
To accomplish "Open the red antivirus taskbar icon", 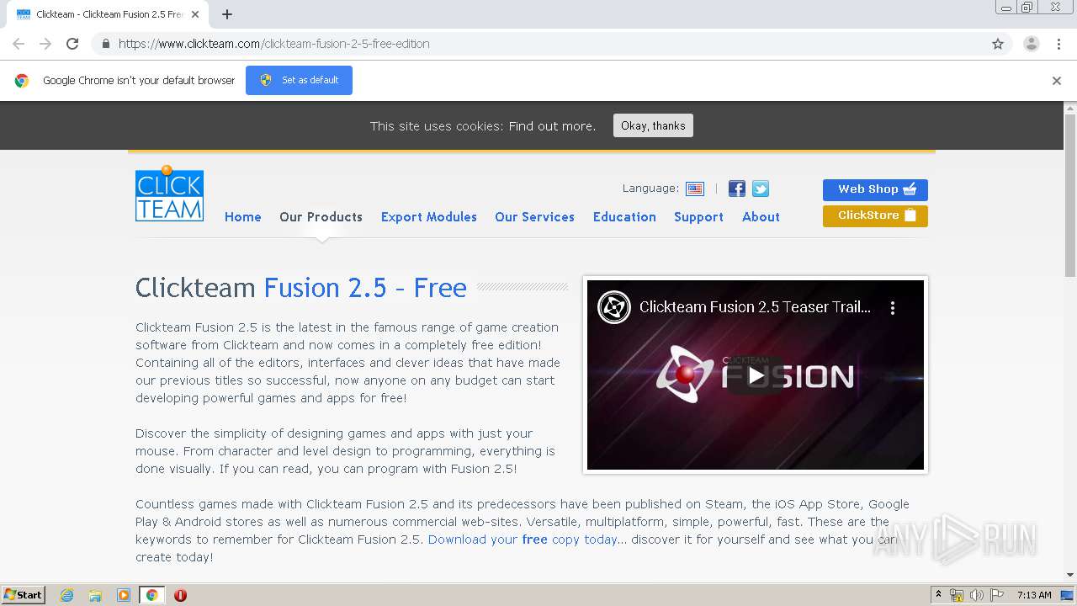I will tap(180, 595).
